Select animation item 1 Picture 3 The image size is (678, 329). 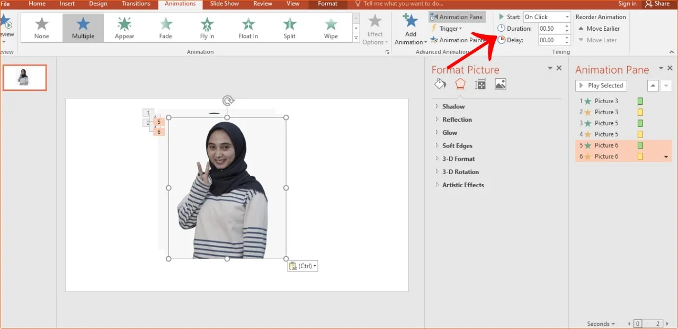pyautogui.click(x=623, y=101)
